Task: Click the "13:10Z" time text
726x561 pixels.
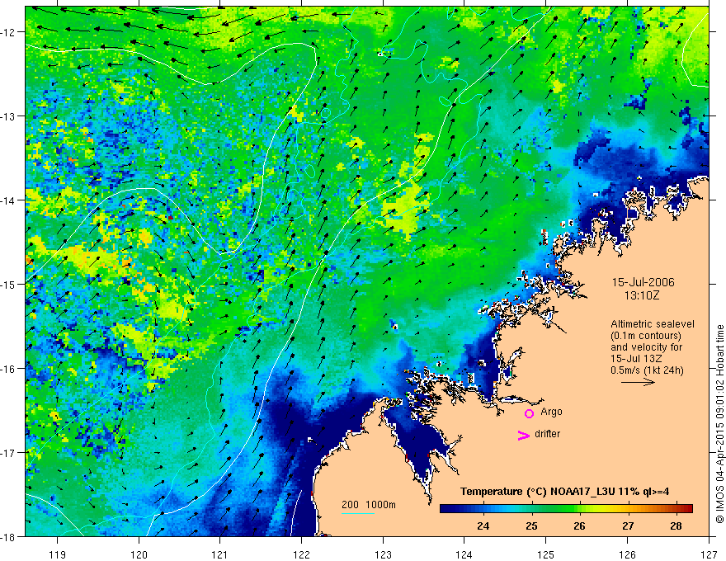Action: [641, 295]
